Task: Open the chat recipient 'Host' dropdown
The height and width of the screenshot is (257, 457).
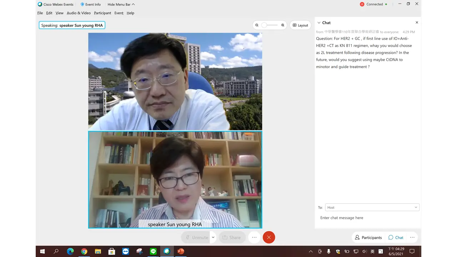Action: pos(372,207)
